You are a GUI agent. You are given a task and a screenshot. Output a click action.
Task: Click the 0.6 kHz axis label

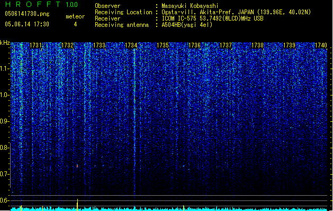tap(4, 200)
